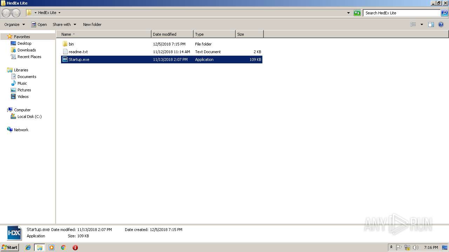
Task: Show hidden tray icons arrow
Action: click(x=391, y=247)
